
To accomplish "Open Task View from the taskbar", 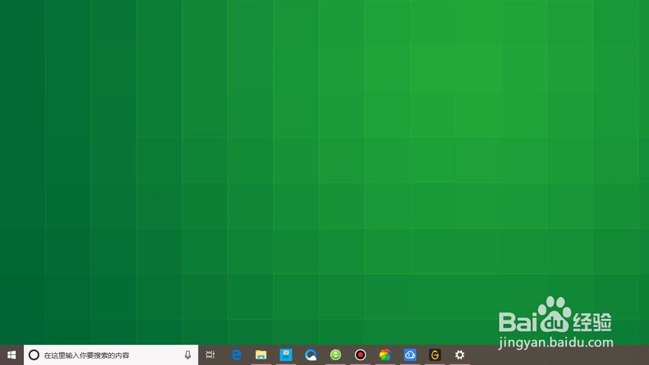I will (210, 355).
